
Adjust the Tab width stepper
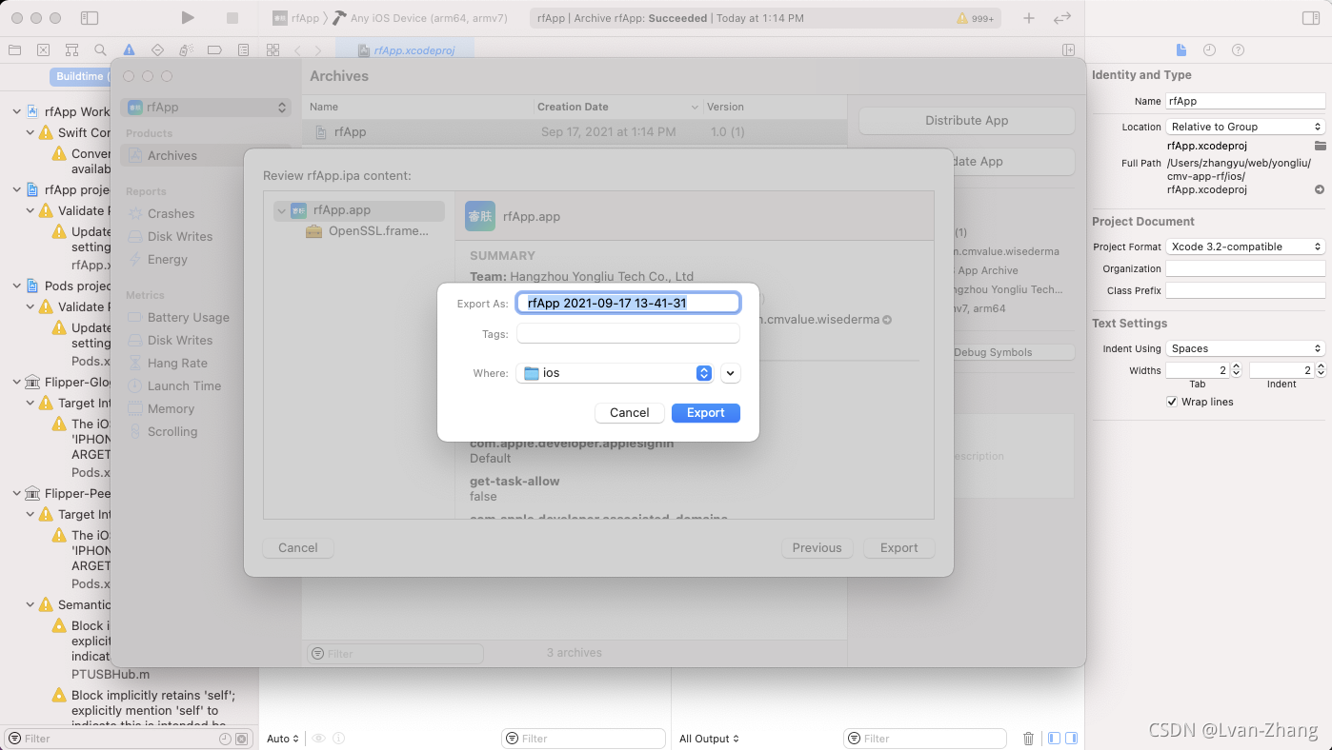pyautogui.click(x=1236, y=370)
